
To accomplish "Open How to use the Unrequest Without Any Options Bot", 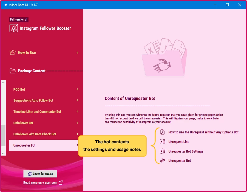I will (203, 132).
